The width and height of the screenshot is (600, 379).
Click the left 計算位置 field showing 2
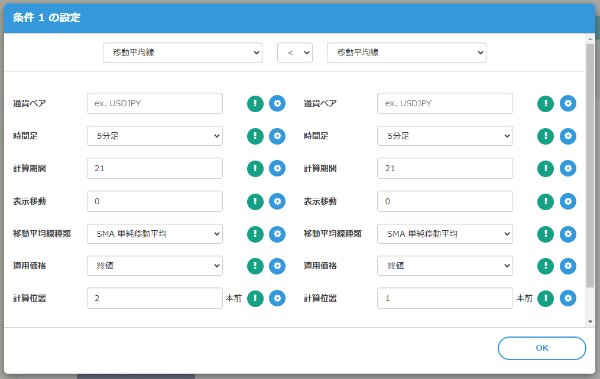click(x=155, y=299)
